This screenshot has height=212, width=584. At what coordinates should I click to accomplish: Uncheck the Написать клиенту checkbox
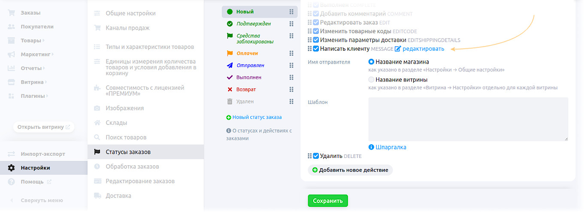[x=316, y=49]
